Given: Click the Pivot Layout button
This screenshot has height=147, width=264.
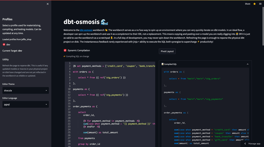Looking at the screenshot, I should pos(167,51).
